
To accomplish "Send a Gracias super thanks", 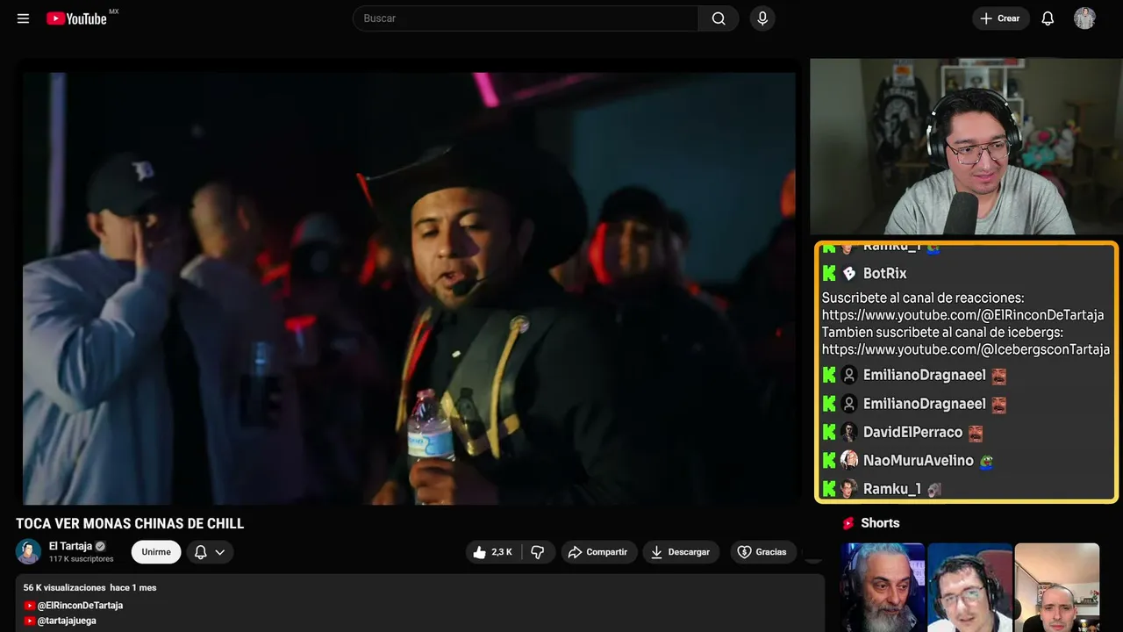I will [762, 552].
